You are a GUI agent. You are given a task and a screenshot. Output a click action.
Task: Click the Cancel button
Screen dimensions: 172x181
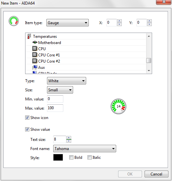(x=156, y=174)
